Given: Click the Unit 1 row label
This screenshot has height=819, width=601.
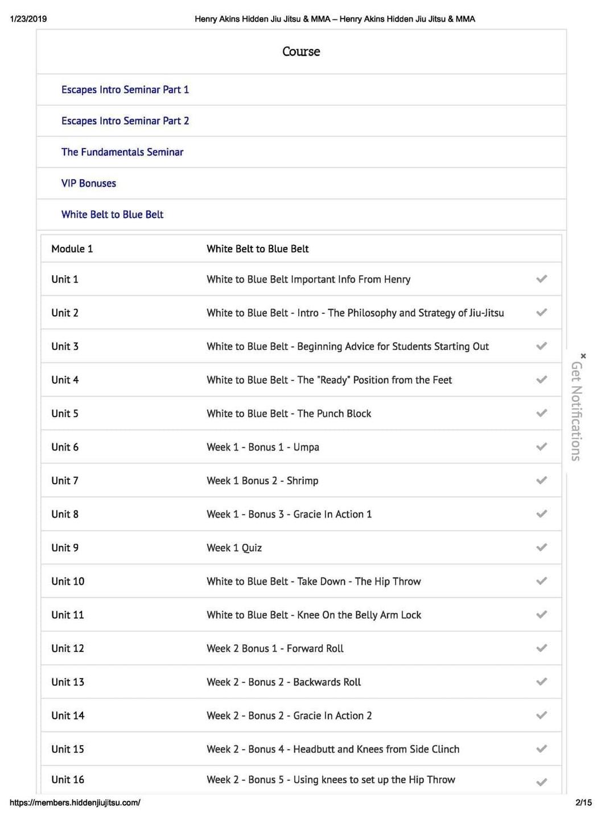Looking at the screenshot, I should point(65,279).
